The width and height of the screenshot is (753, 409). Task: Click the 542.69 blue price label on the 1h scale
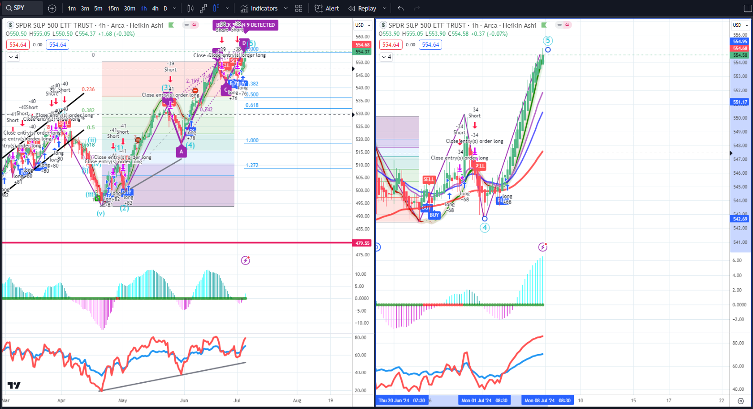tap(741, 219)
